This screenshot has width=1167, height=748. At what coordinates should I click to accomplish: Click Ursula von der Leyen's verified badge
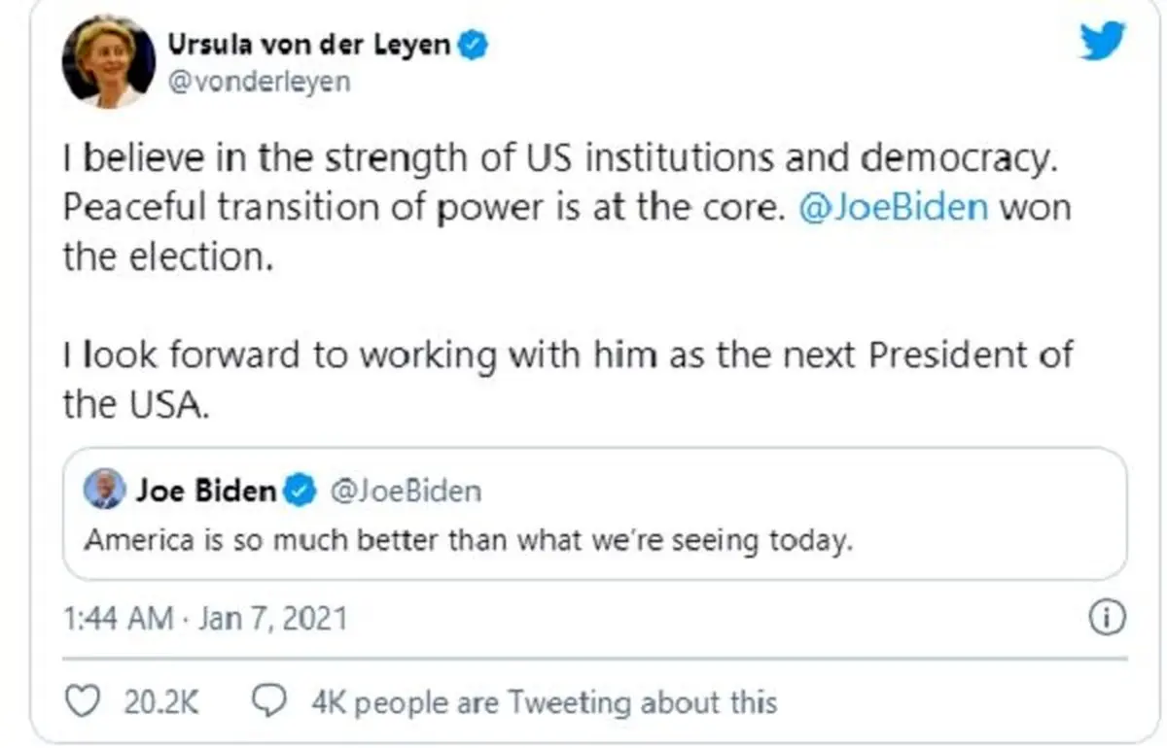tap(474, 44)
